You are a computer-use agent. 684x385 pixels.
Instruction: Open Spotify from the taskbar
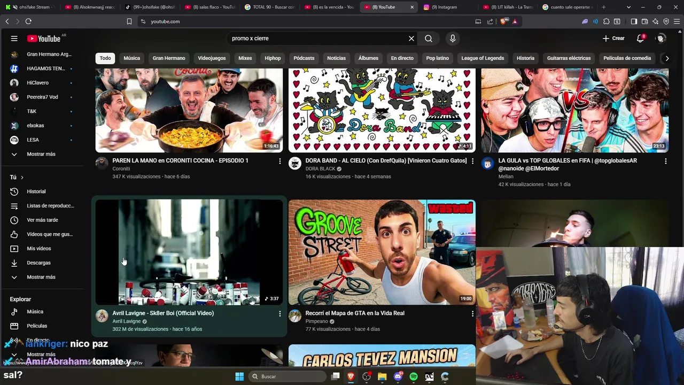(414, 376)
